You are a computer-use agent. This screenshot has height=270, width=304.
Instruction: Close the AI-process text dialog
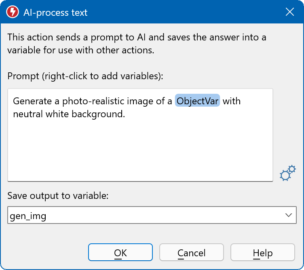[x=289, y=12]
